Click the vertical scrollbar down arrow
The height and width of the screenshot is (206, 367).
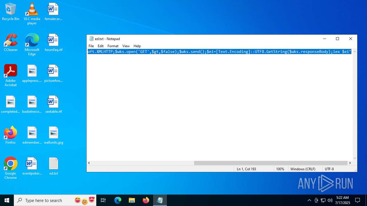(355, 158)
